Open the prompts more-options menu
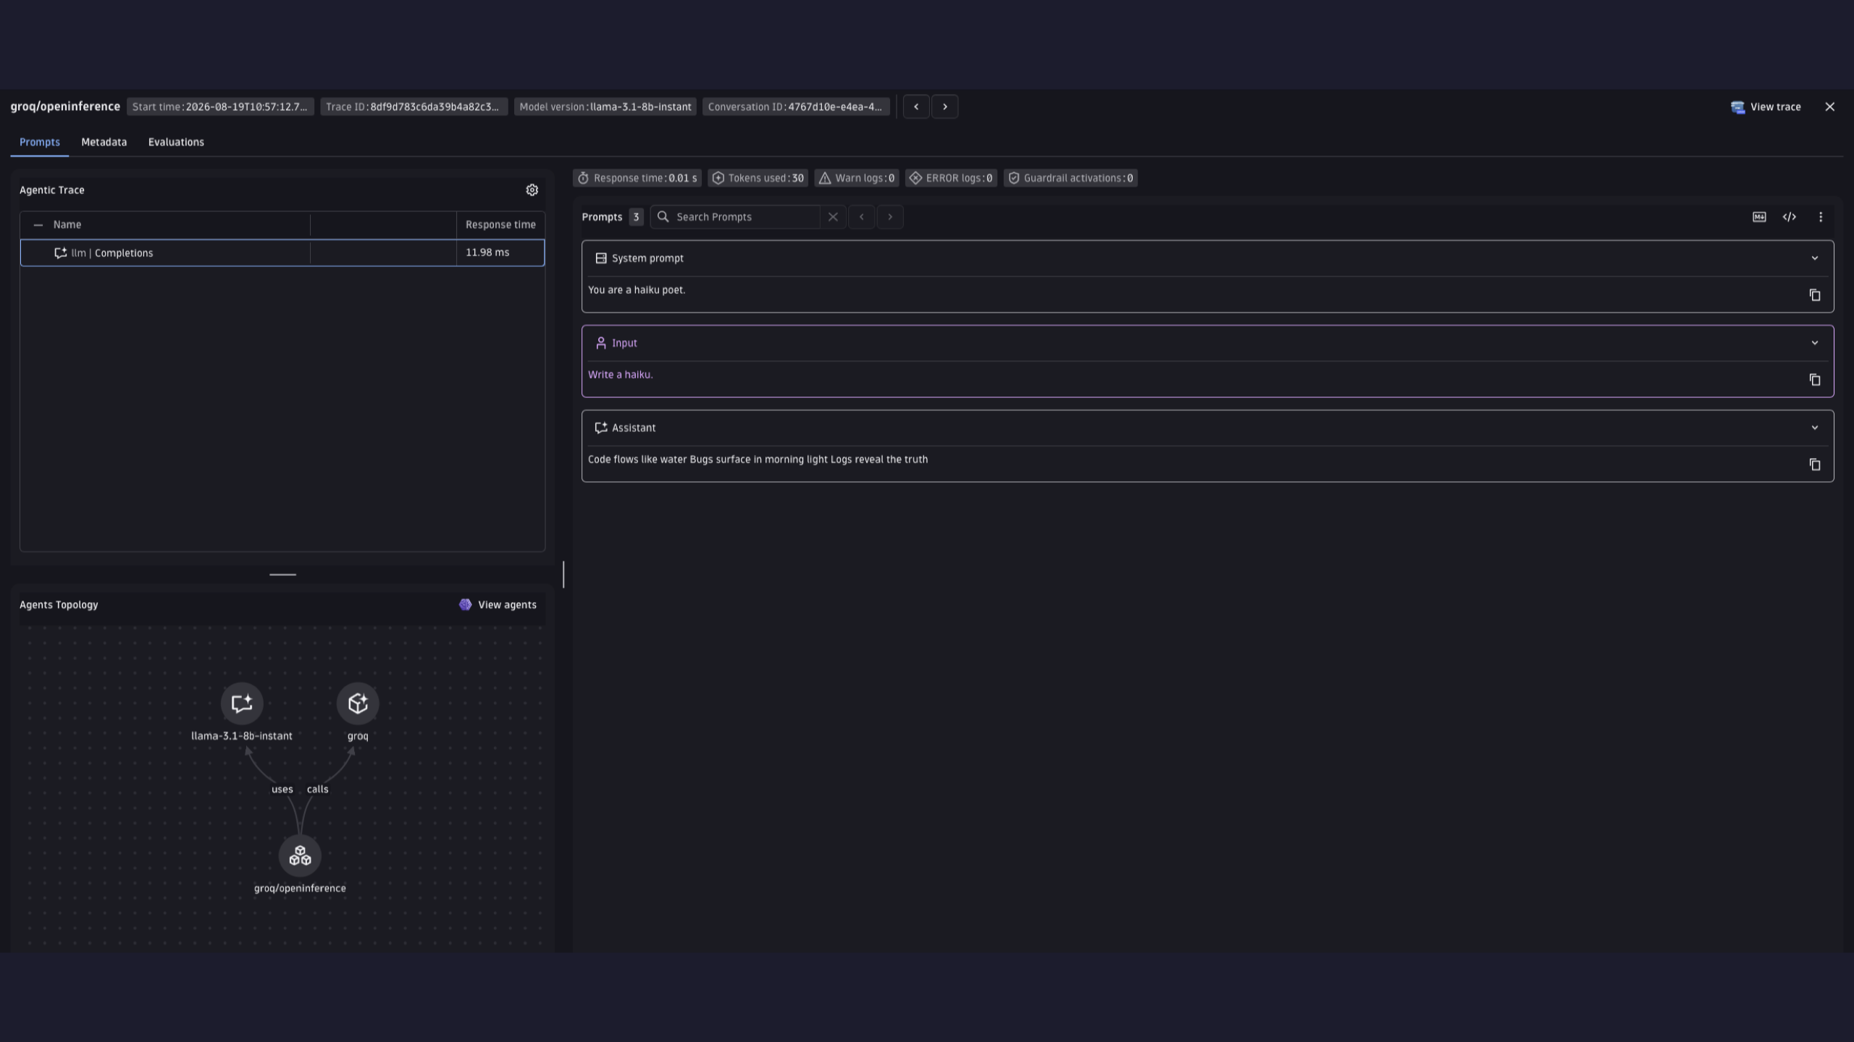The image size is (1854, 1042). (1821, 217)
